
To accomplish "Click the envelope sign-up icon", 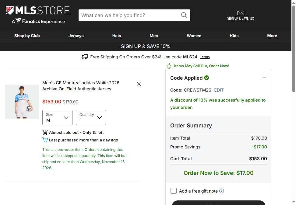I will click(241, 13).
